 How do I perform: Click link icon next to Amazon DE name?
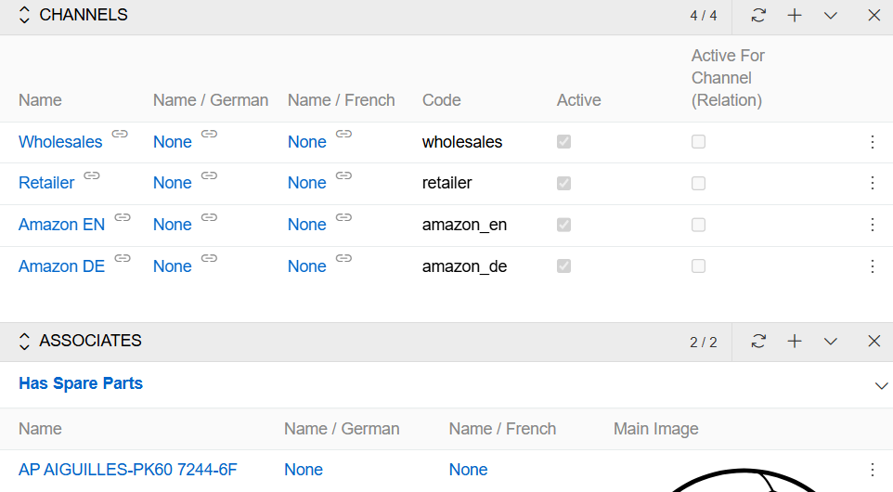click(123, 258)
